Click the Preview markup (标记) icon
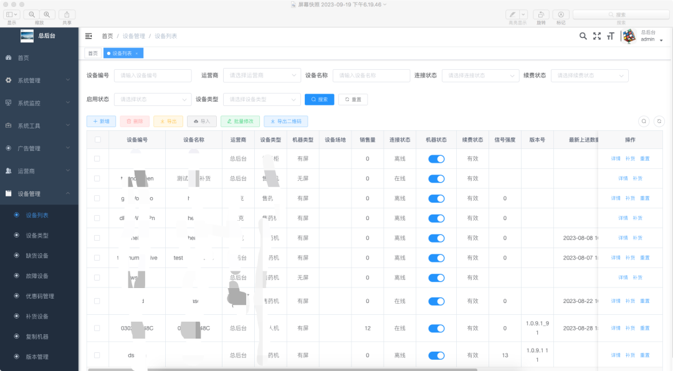This screenshot has height=371, width=673. (x=561, y=14)
